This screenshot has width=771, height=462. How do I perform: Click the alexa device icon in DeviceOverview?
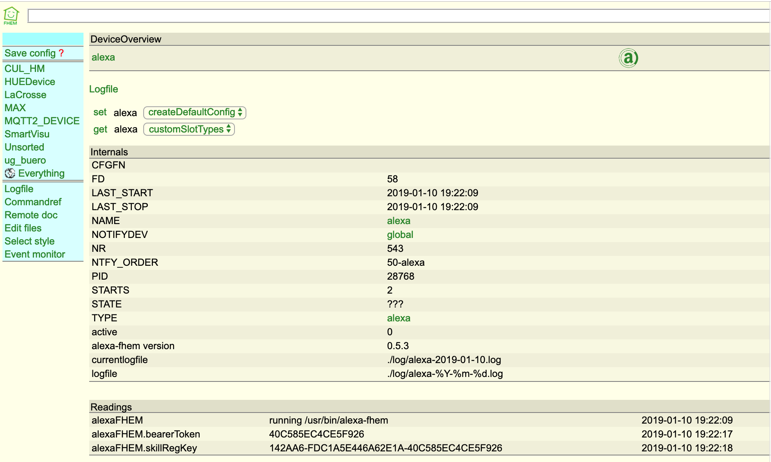point(629,58)
